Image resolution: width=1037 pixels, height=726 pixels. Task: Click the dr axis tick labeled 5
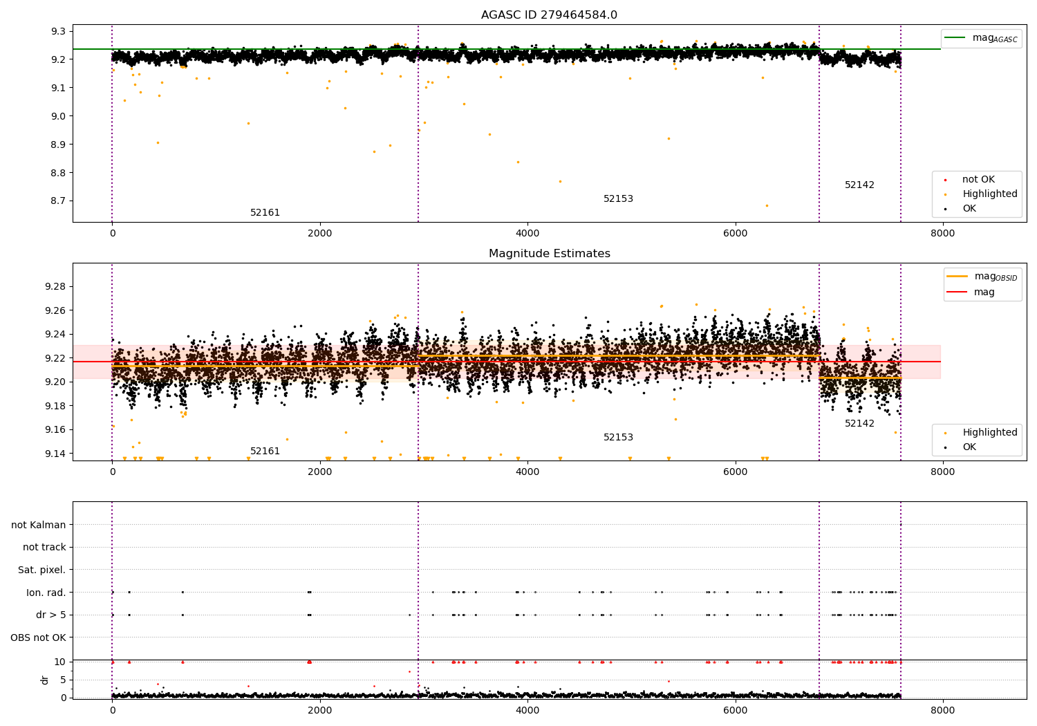pos(63,680)
